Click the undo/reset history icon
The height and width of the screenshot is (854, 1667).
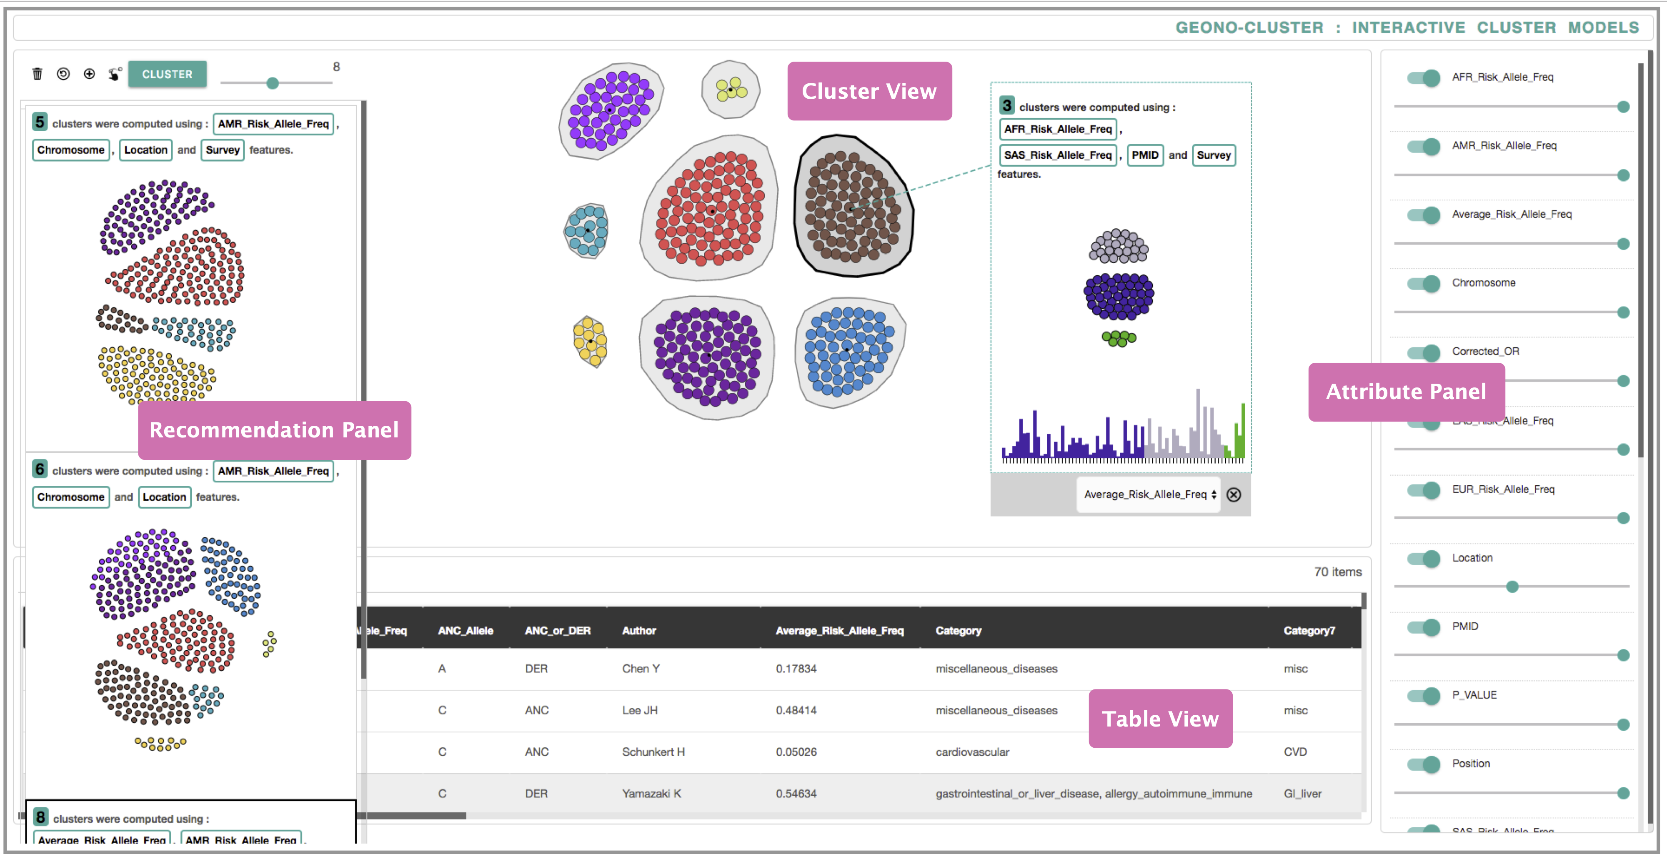(x=63, y=74)
